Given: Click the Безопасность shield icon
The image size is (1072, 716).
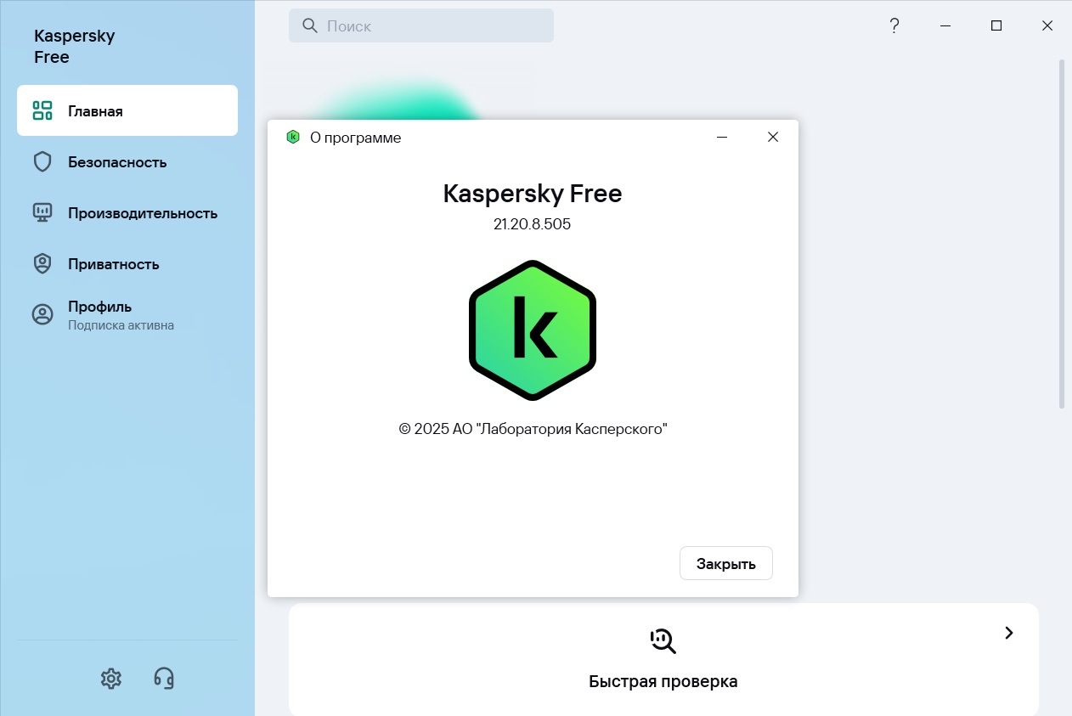Looking at the screenshot, I should tap(42, 161).
